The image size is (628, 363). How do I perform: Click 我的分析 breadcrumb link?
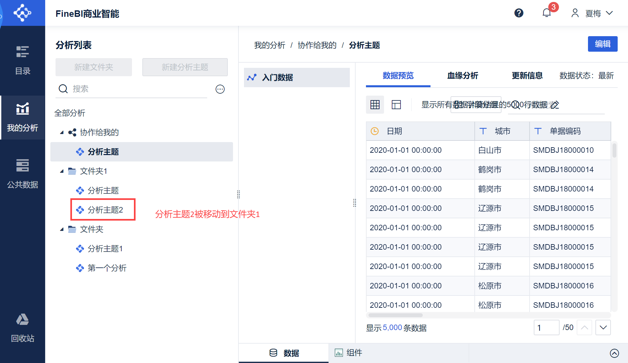(269, 45)
